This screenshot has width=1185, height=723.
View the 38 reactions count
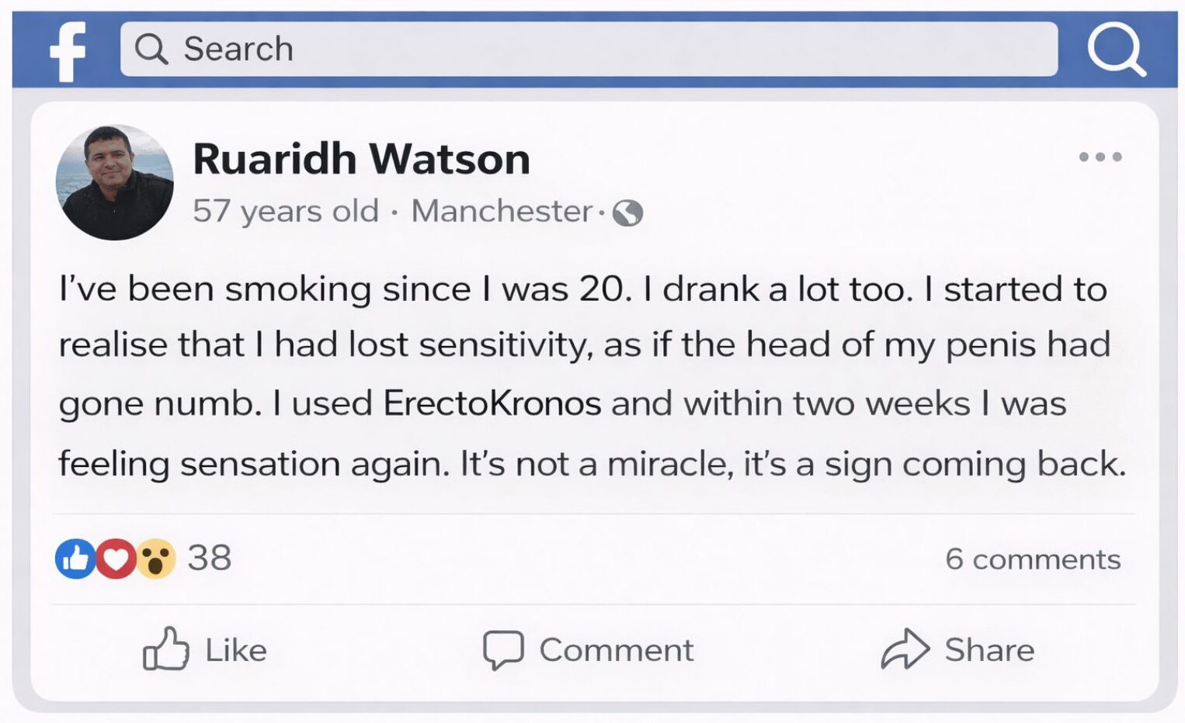click(x=210, y=558)
